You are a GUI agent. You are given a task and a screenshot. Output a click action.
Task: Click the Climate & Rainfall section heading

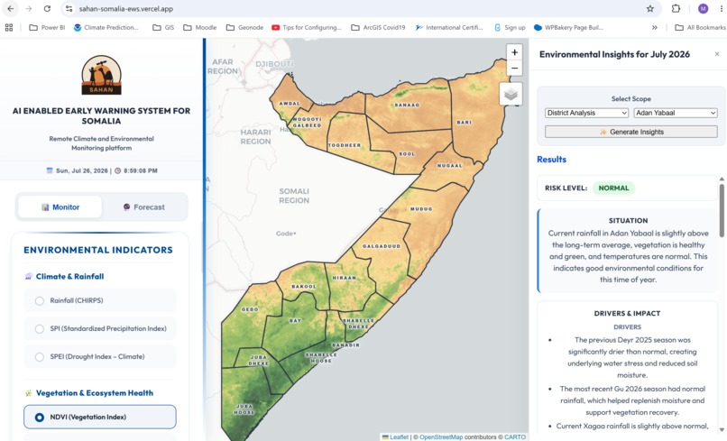point(70,276)
